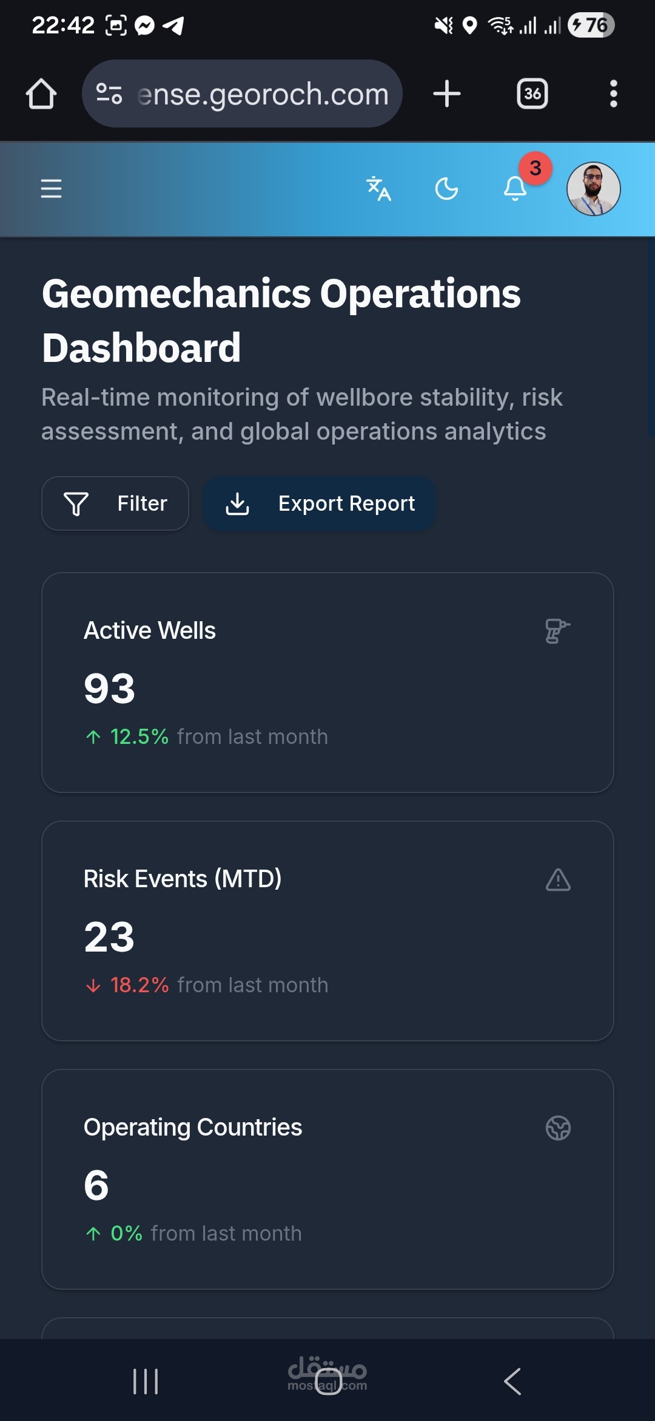Click the warning triangle on the Risk Events card
Viewport: 655px width, 1421px height.
[558, 879]
